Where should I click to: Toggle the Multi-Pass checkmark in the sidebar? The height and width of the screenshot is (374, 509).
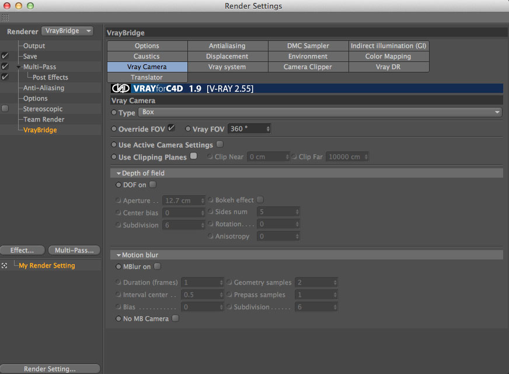point(5,66)
